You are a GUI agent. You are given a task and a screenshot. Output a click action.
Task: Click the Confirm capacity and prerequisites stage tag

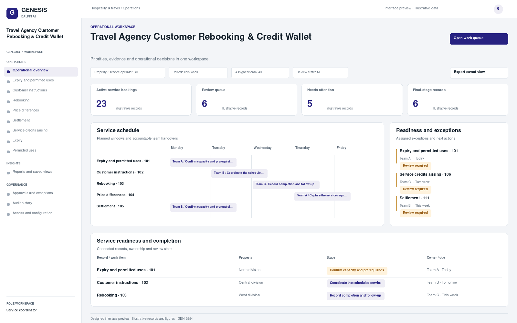click(x=357, y=270)
